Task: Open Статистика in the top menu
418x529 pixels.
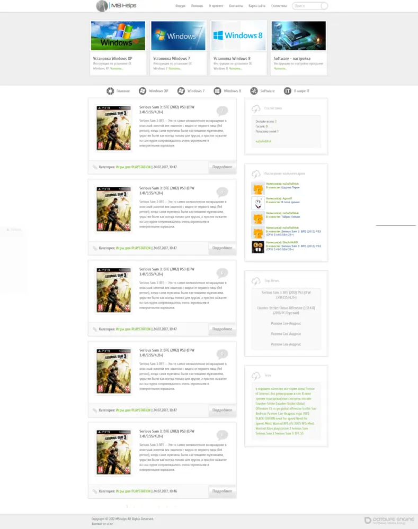Action: point(279,6)
